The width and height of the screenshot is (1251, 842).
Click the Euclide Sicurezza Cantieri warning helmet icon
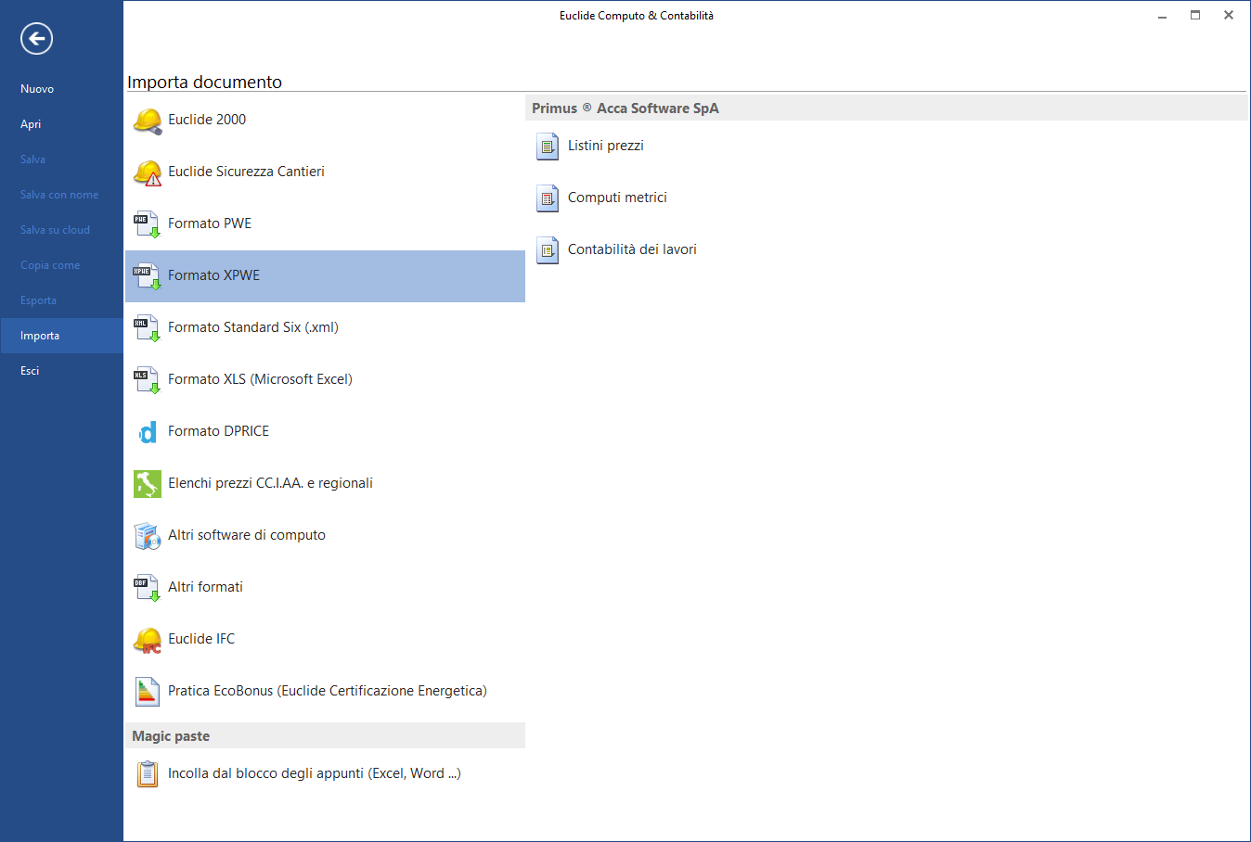[x=147, y=172]
